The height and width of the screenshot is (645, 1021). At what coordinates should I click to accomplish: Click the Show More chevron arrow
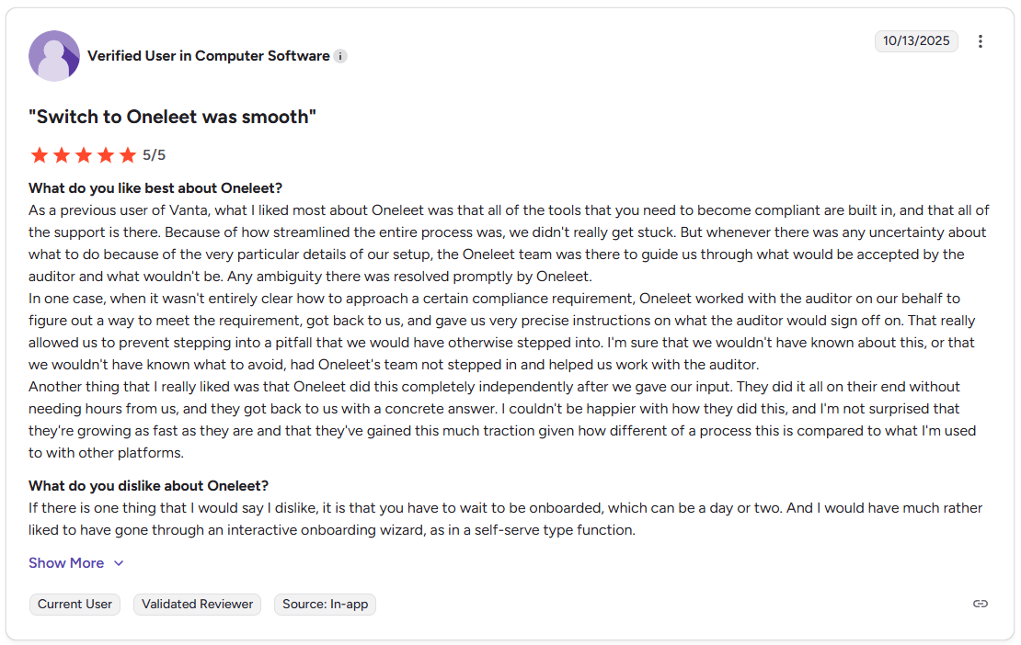(119, 562)
